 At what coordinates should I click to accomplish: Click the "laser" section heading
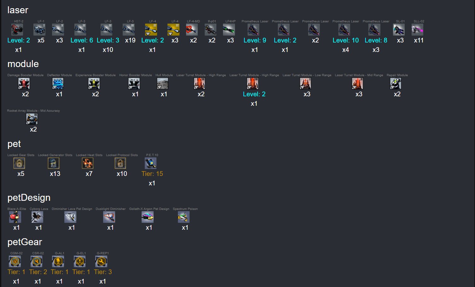18,10
